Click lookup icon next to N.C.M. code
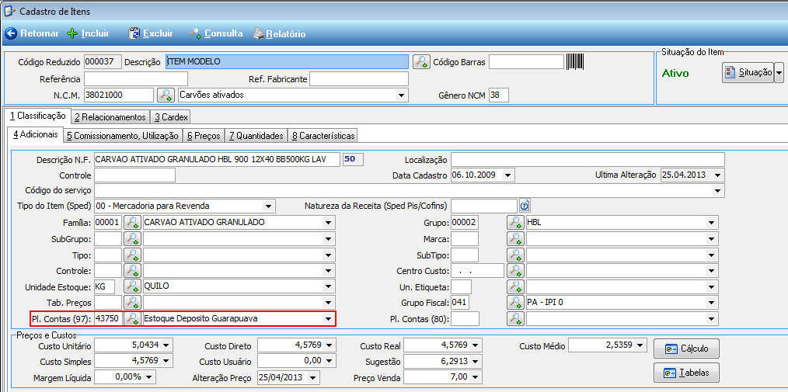Image resolution: width=788 pixels, height=392 pixels. 166,95
